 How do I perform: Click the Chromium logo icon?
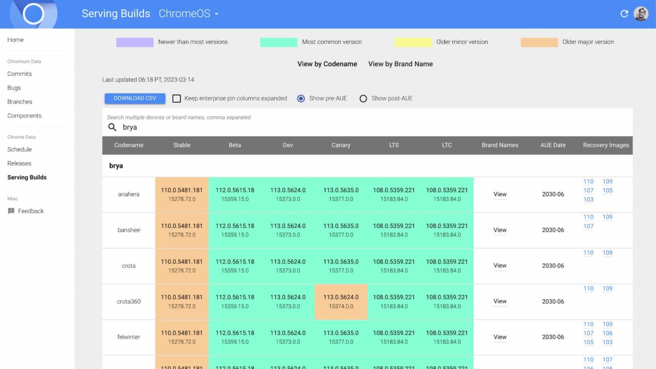point(33,14)
